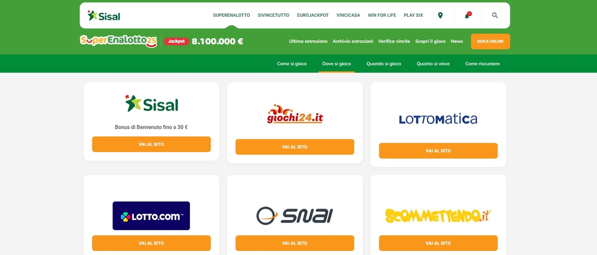
Task: Open the search magnifier icon
Action: [x=495, y=15]
